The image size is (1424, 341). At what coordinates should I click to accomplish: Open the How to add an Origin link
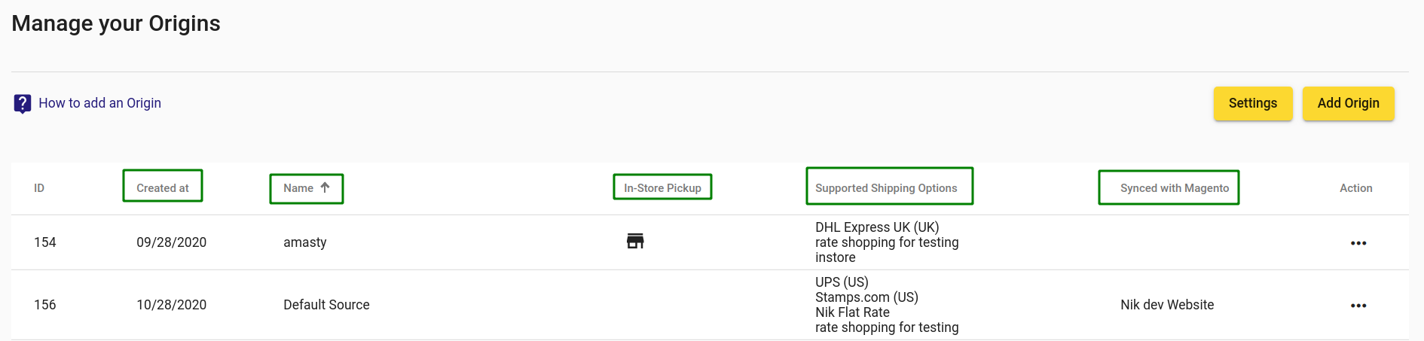(99, 103)
